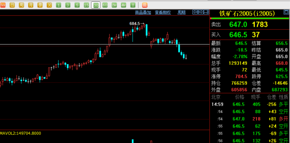290x143 pixels.
Task: Click the 647.0 price with volume 218
Action: click(239, 119)
